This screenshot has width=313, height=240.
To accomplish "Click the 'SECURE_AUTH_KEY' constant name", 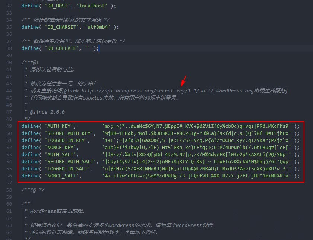I will (68, 133).
